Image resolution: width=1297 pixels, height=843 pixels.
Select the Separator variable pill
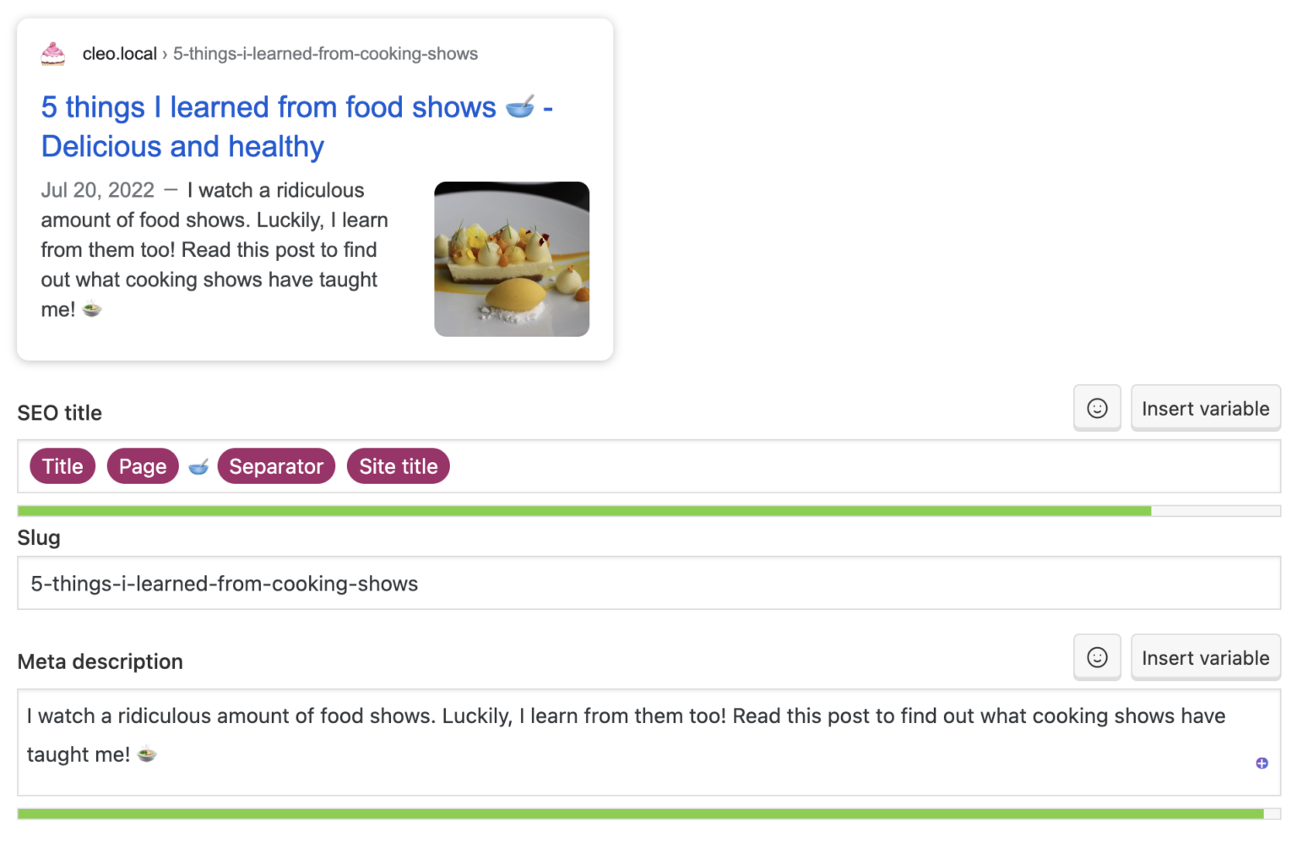[x=276, y=465]
